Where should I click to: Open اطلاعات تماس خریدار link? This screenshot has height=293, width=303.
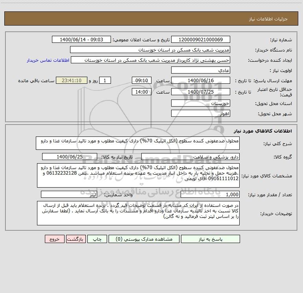pos(48,60)
